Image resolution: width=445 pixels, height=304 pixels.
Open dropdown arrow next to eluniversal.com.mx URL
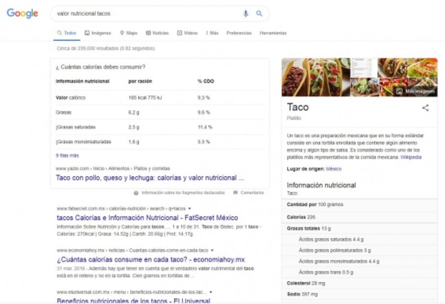pyautogui.click(x=211, y=292)
